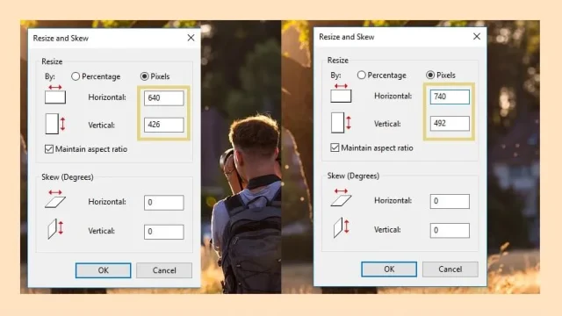
Task: Click skew Vertical field in right dialog
Action: (450, 230)
